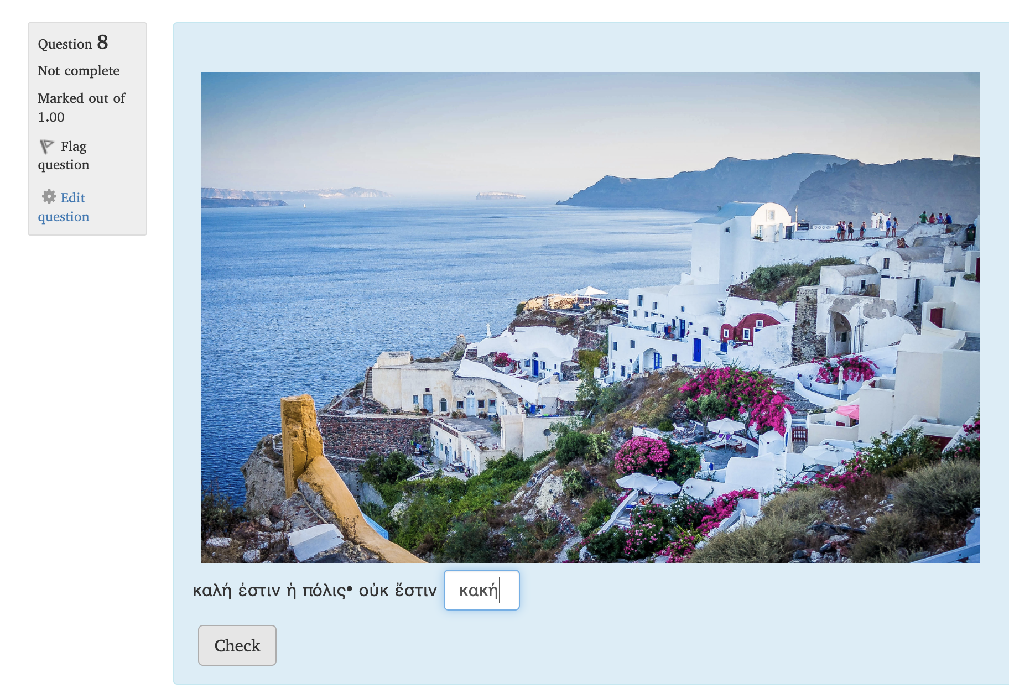
Task: Submit the answer with the Check button
Action: pyautogui.click(x=237, y=645)
